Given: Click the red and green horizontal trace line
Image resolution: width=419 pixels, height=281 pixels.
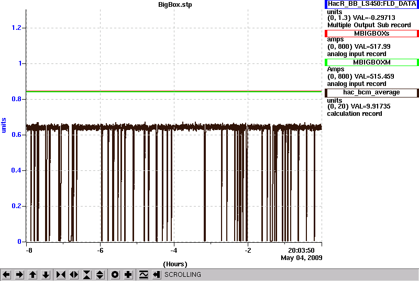Looking at the screenshot, I should point(174,91).
